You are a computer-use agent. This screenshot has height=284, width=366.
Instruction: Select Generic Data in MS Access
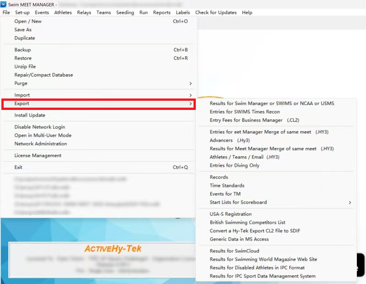pos(239,239)
